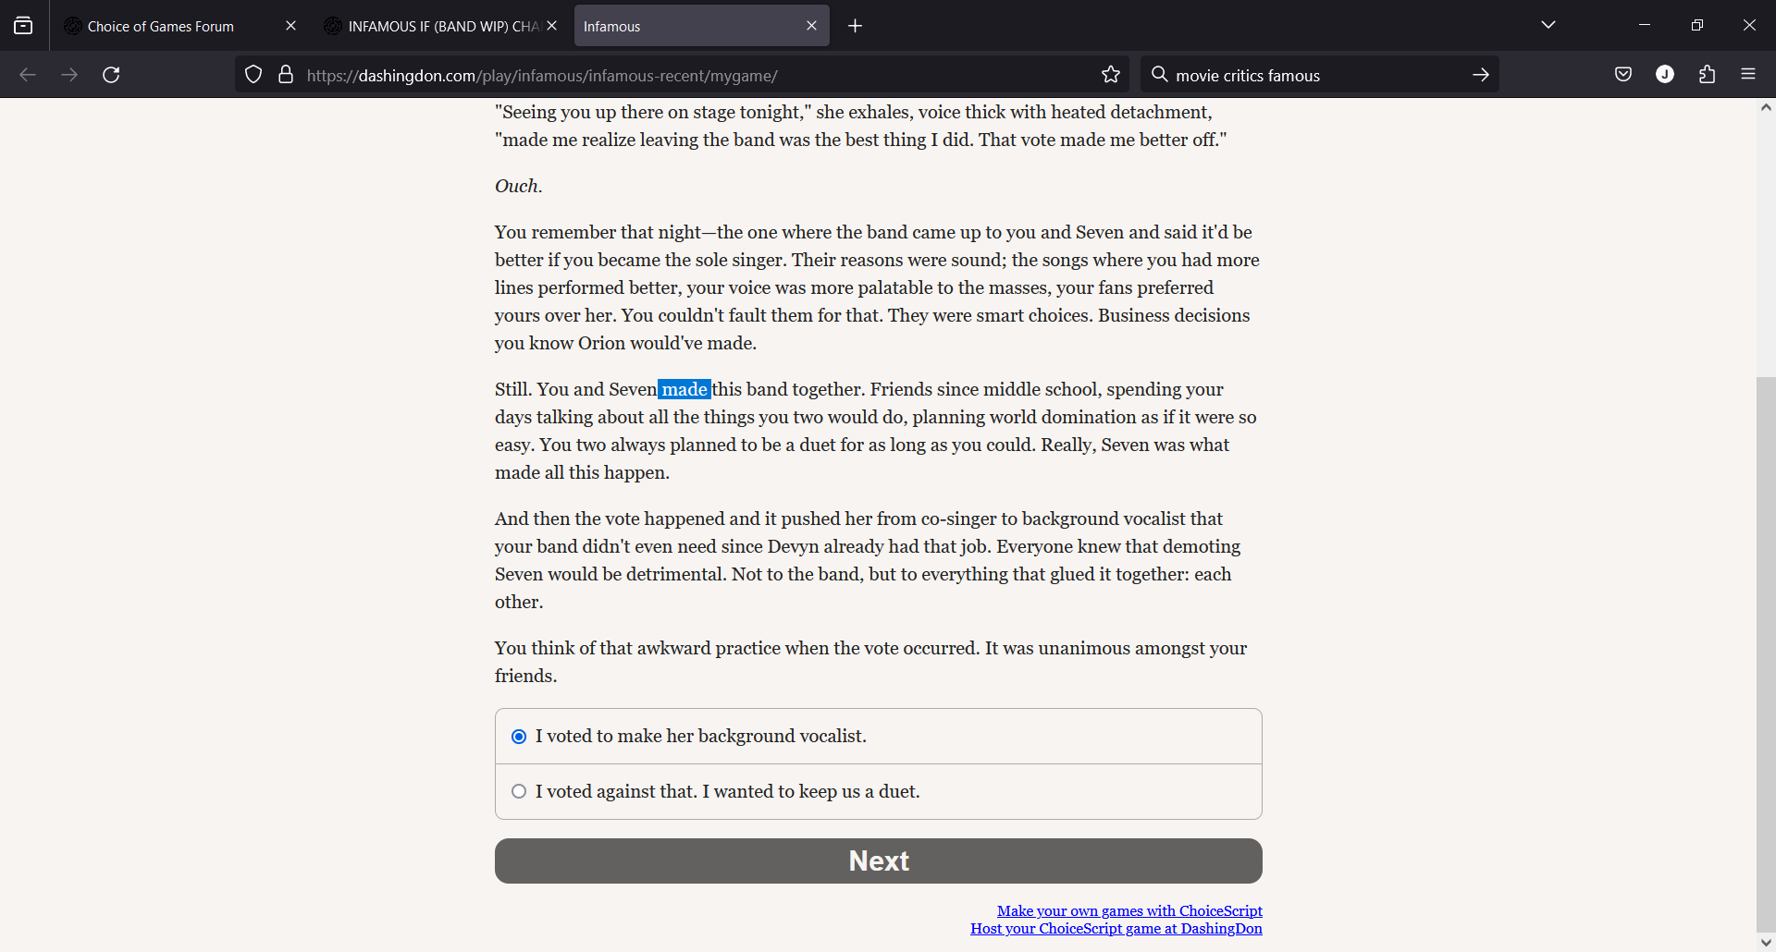Click the Next button
Screen dimensions: 1776x952
pyautogui.click(x=879, y=860)
